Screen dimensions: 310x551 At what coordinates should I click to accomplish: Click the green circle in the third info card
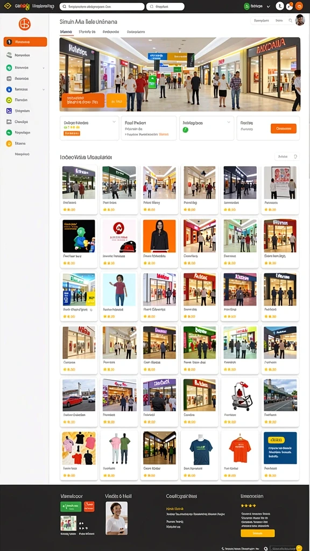(x=186, y=130)
